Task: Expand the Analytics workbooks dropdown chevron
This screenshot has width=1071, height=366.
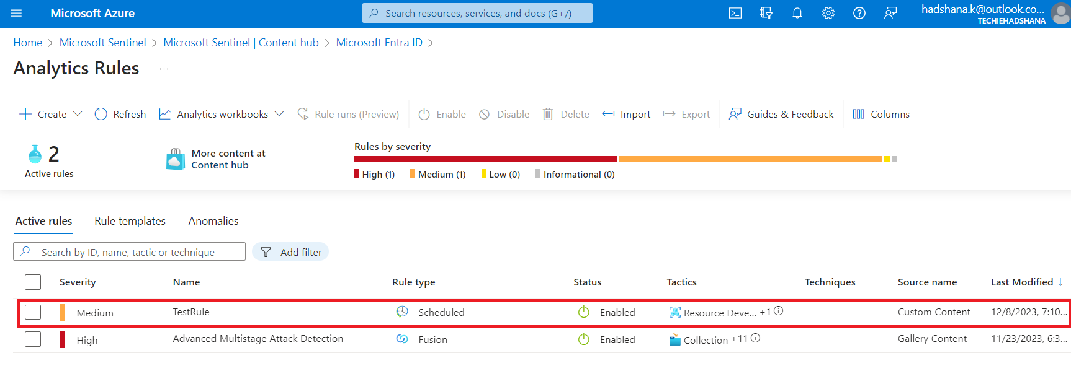Action: point(279,114)
